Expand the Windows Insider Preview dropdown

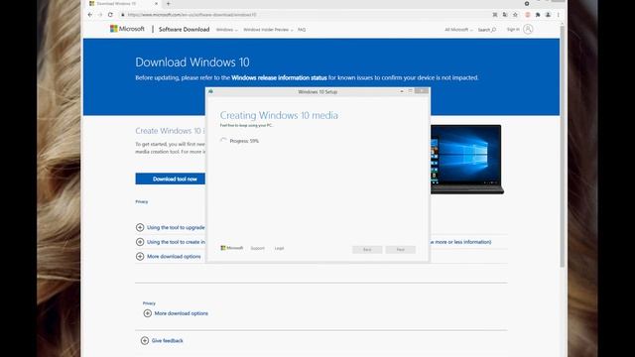pyautogui.click(x=268, y=30)
